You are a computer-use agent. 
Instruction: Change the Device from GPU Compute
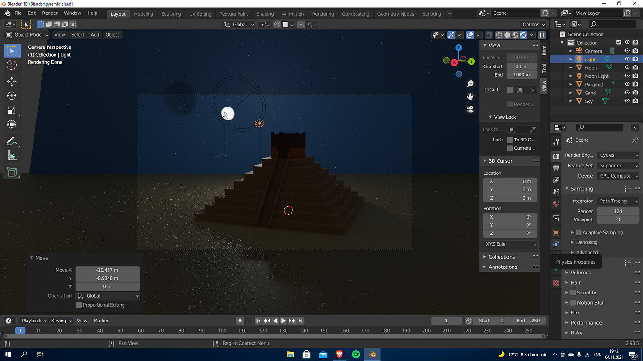click(618, 176)
